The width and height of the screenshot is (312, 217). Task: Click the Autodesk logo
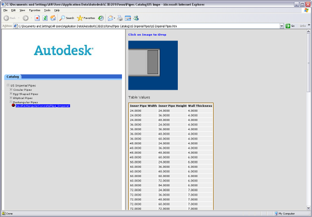click(x=64, y=50)
